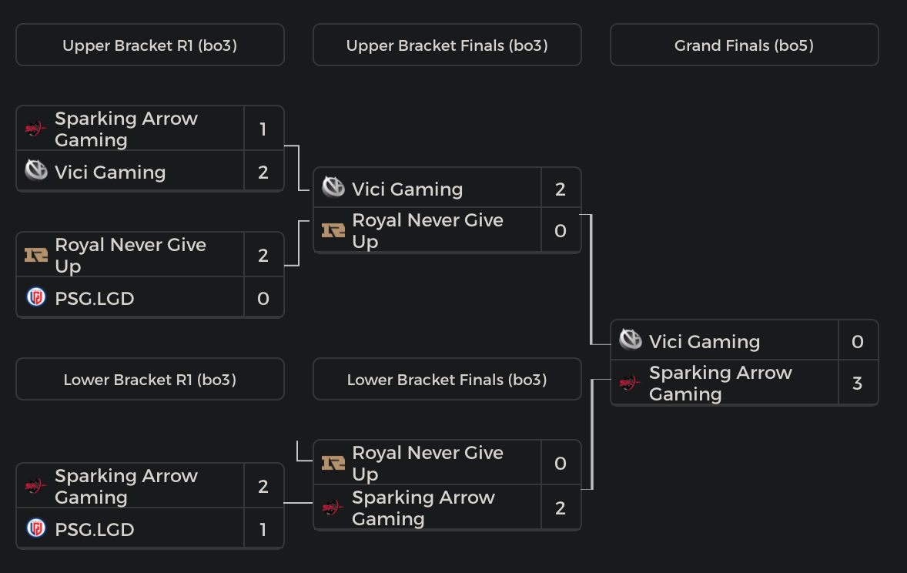Open Vici Gaming team name in Grand Finals
The height and width of the screenshot is (573, 907).
(704, 341)
